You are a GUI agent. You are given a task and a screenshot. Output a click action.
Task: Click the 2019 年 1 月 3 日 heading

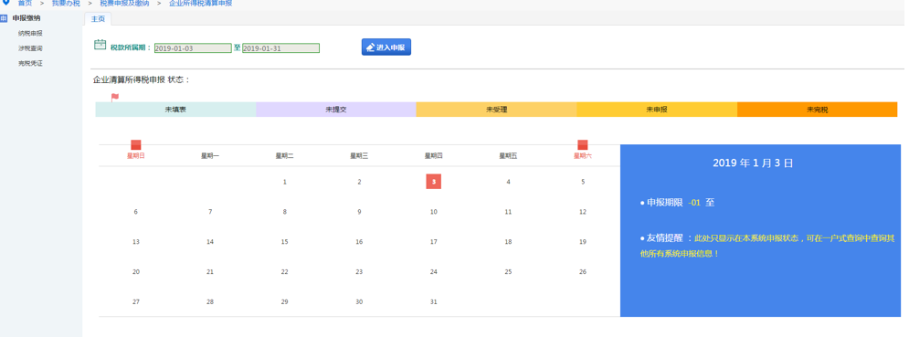point(753,163)
